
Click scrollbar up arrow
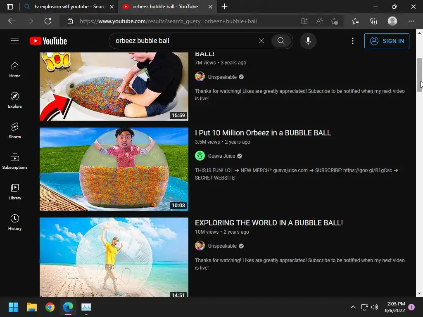(419, 33)
